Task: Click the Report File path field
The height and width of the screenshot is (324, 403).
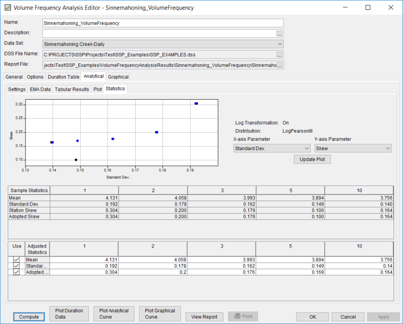Action: coord(159,65)
